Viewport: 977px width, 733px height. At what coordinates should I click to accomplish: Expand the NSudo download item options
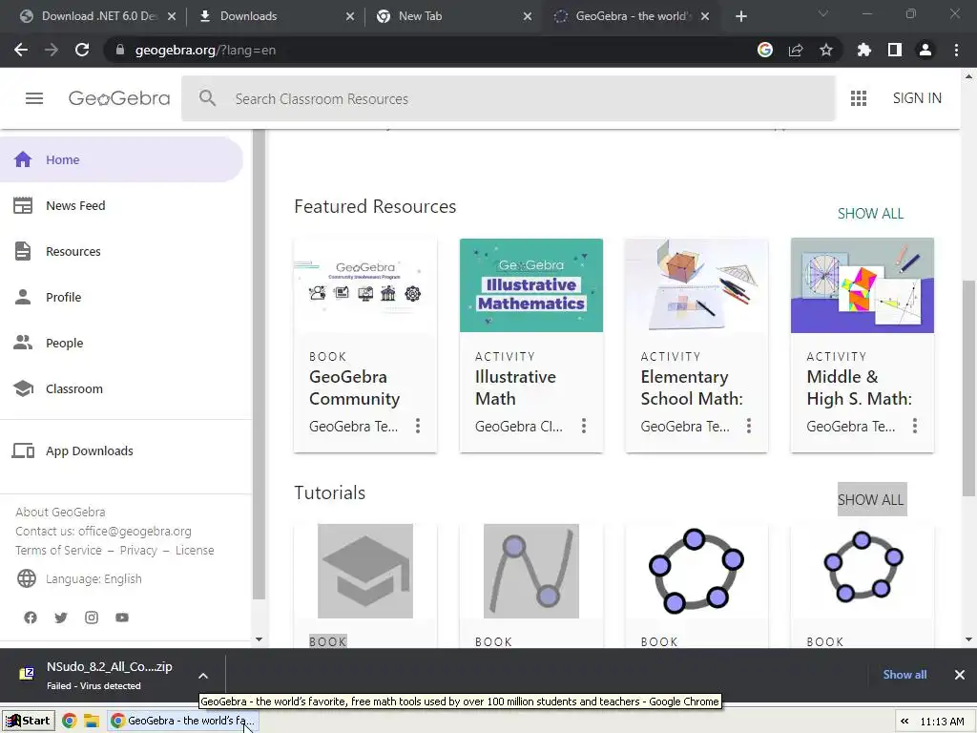coord(203,676)
